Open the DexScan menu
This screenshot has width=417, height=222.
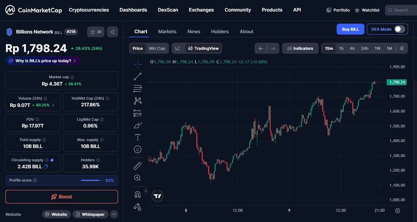pyautogui.click(x=168, y=10)
